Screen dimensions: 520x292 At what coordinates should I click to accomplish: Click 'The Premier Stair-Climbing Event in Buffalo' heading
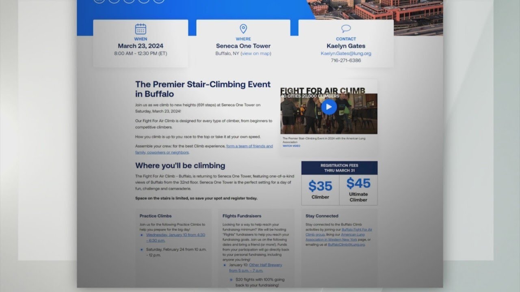(x=203, y=89)
